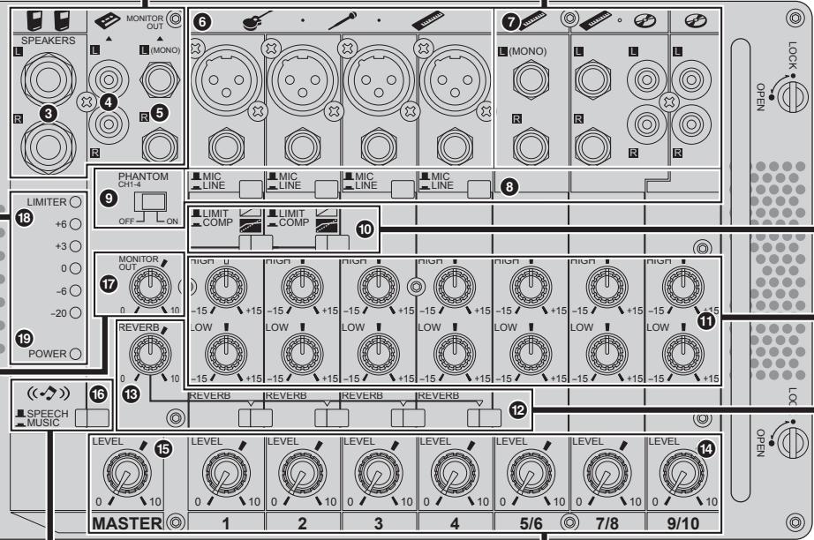The width and height of the screenshot is (814, 540).
Task: Click the +6 level meter LED
Action: click(x=76, y=224)
